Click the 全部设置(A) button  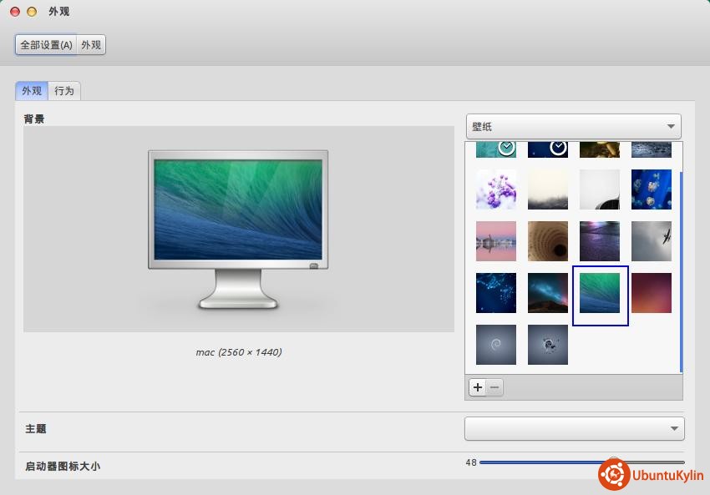[46, 45]
